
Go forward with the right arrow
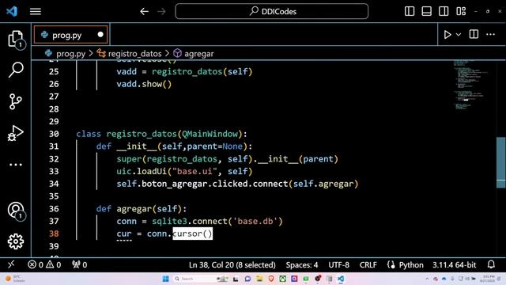tap(161, 11)
